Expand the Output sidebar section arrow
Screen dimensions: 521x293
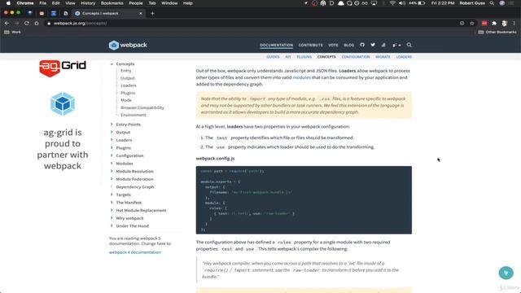[x=112, y=132]
